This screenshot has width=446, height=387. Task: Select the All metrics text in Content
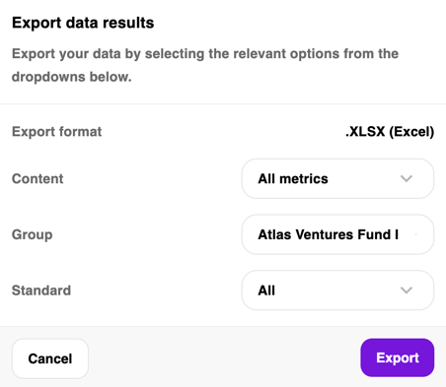pos(293,179)
